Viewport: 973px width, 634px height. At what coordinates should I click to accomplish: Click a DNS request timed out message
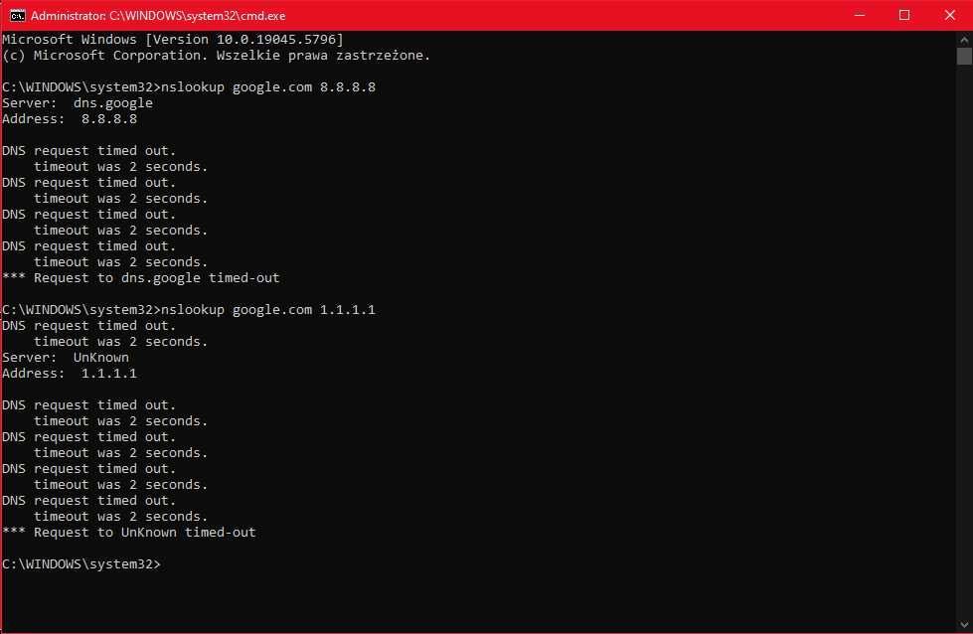point(88,150)
